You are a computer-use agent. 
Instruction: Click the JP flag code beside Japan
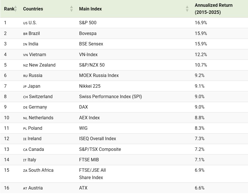pos(25,86)
